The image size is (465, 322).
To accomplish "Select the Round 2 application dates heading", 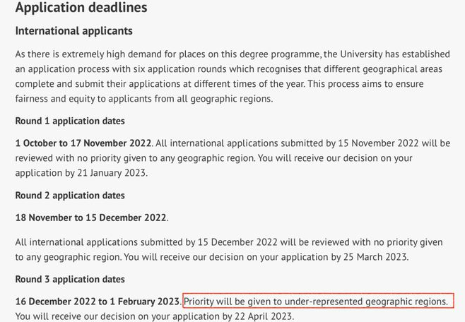I will point(70,196).
